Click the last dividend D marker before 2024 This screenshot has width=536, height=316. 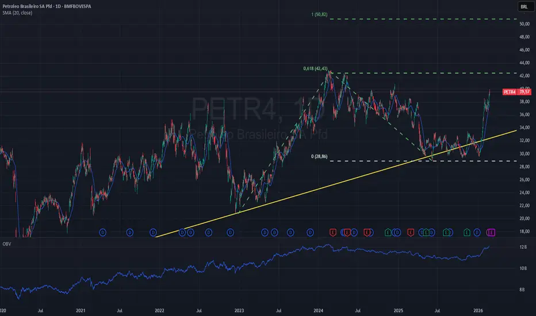click(x=310, y=233)
